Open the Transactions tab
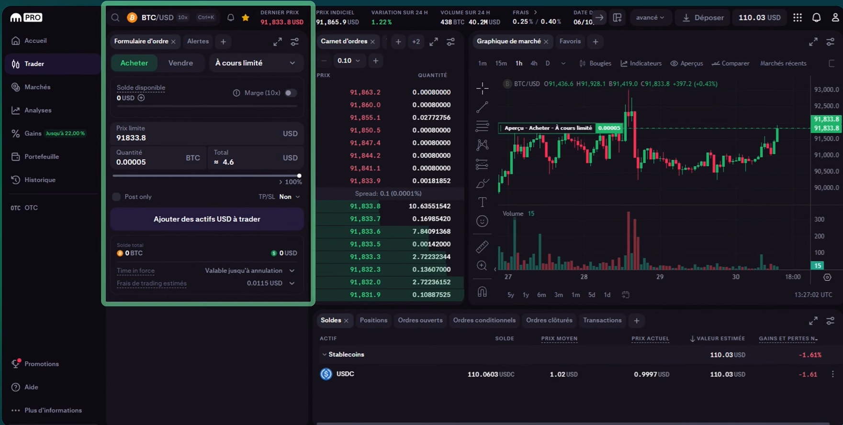Image resolution: width=843 pixels, height=425 pixels. tap(602, 320)
